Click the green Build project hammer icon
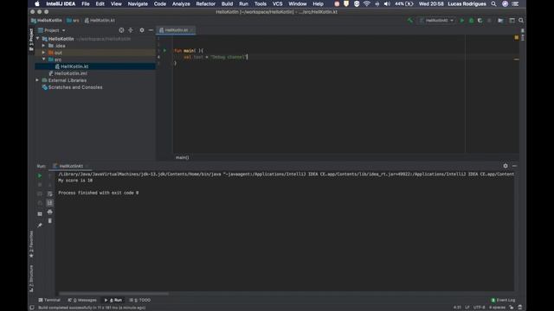 tap(409, 21)
